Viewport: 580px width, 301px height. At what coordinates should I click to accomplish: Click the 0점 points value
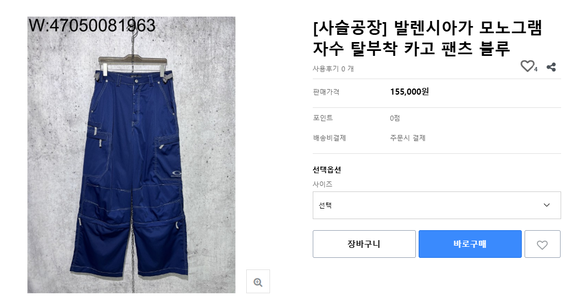pos(395,118)
